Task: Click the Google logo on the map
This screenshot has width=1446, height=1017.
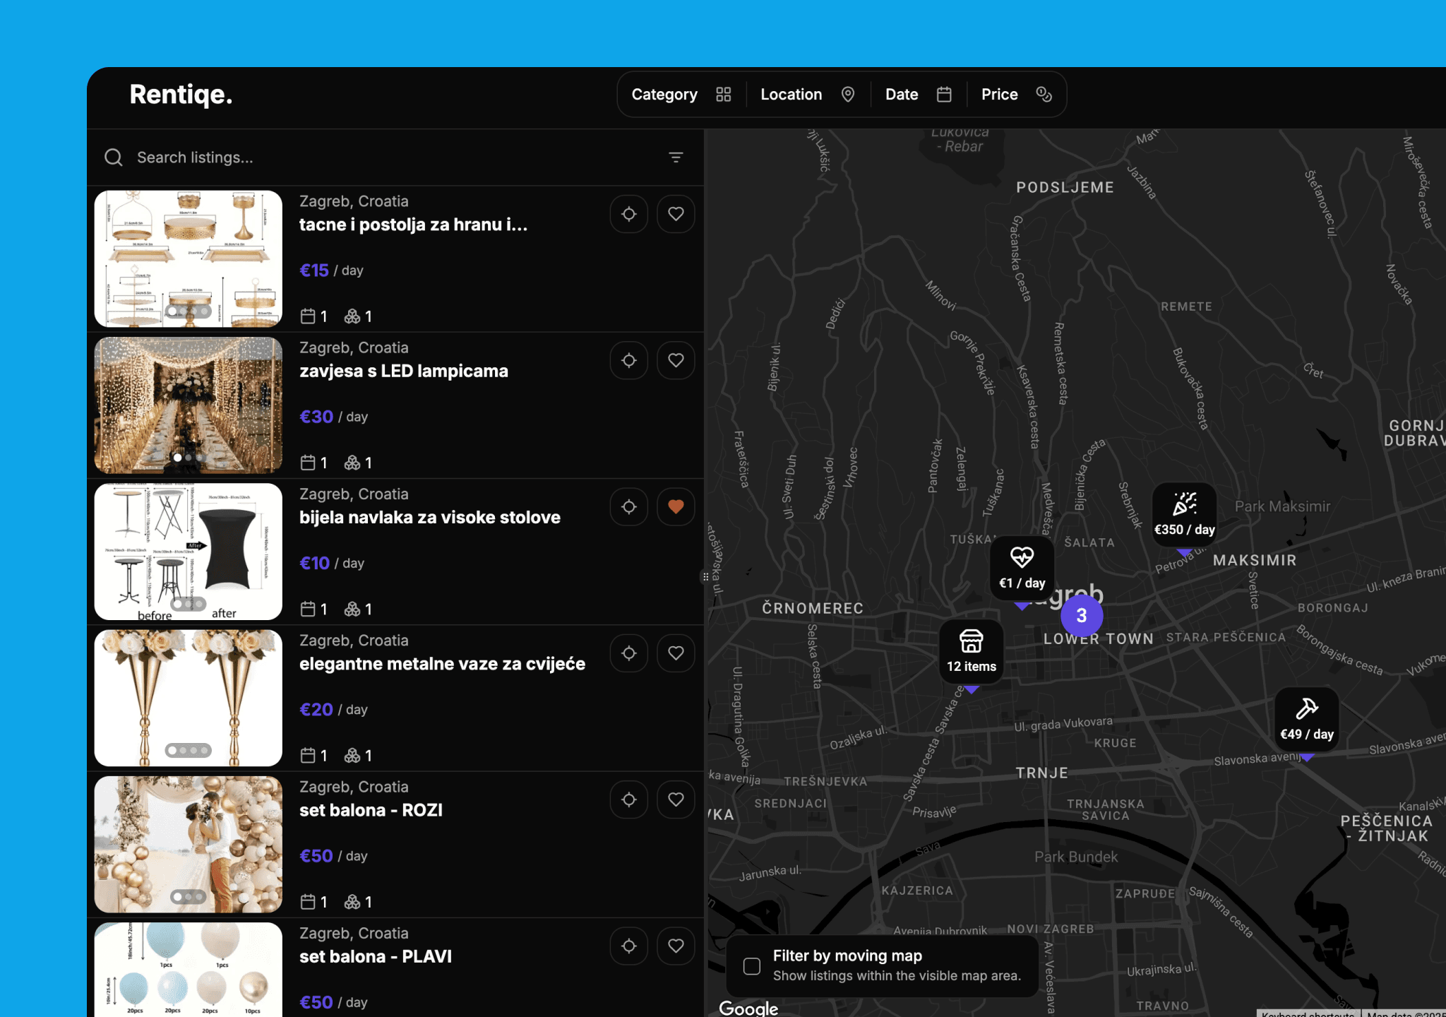Action: [748, 1009]
